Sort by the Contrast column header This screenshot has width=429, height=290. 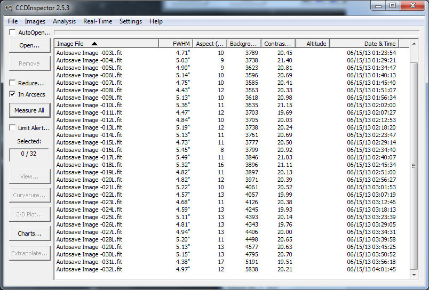coord(278,44)
